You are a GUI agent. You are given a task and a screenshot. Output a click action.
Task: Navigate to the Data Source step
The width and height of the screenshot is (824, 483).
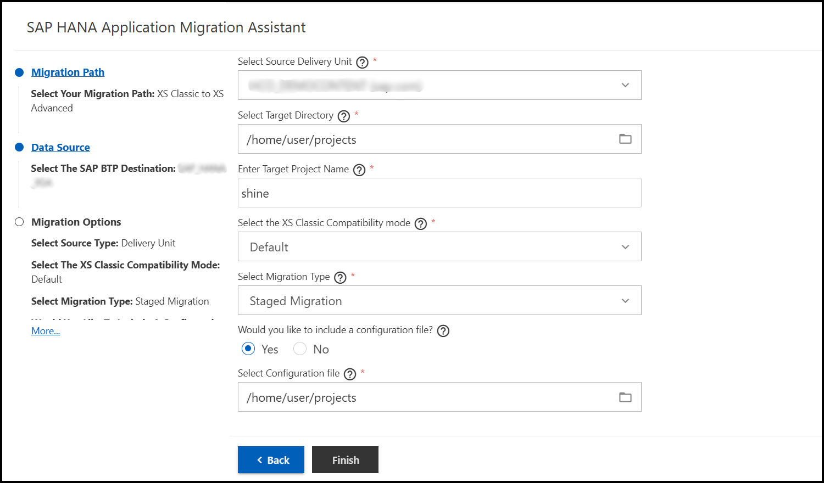click(60, 147)
